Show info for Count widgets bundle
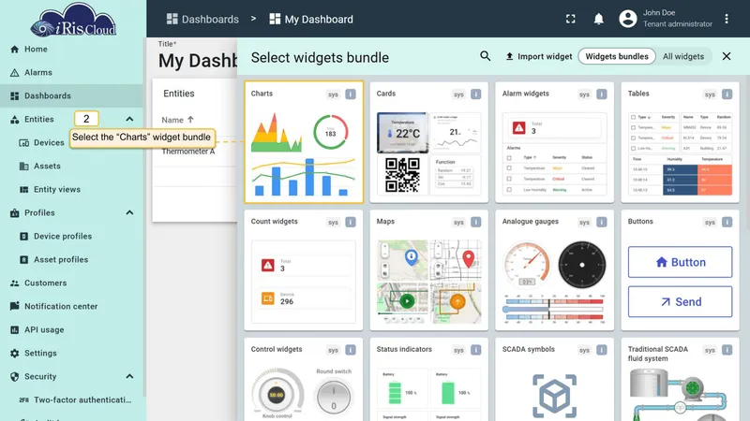Image resolution: width=750 pixels, height=421 pixels. [351, 222]
